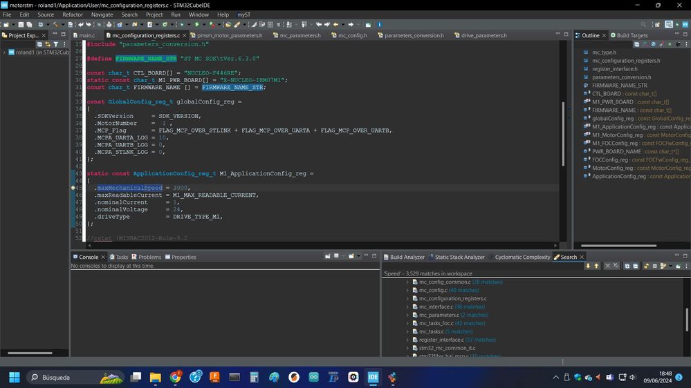Click the Outline horizontal scrollbar
This screenshot has width=691, height=388.
click(x=619, y=246)
